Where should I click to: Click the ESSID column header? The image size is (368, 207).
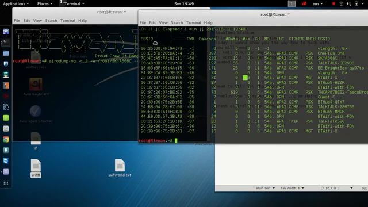324,39
